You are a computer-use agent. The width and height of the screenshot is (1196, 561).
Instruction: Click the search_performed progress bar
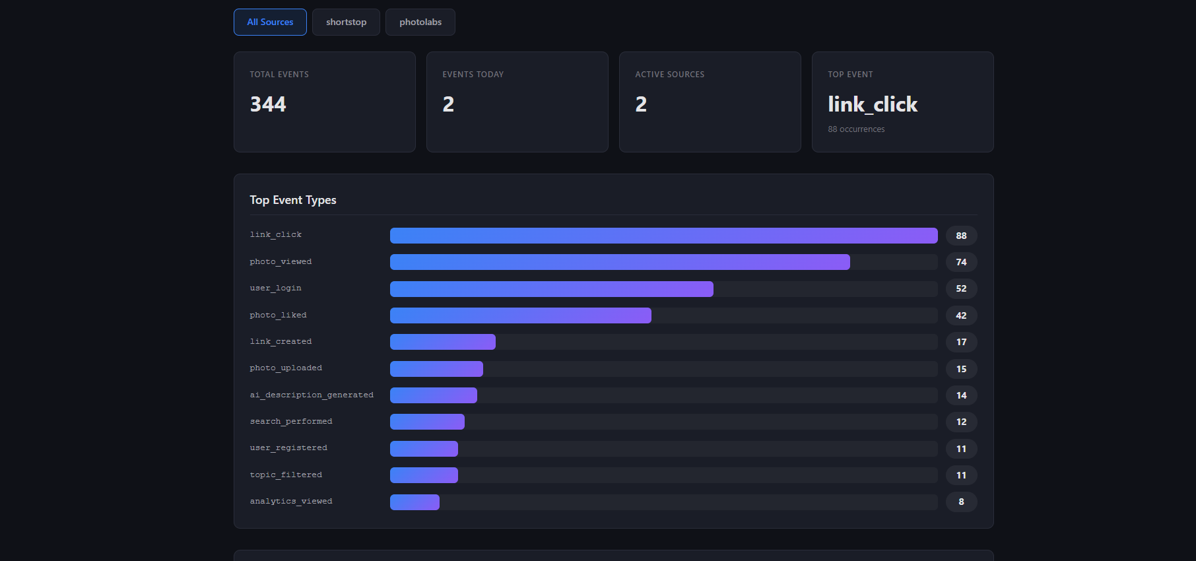pyautogui.click(x=664, y=422)
